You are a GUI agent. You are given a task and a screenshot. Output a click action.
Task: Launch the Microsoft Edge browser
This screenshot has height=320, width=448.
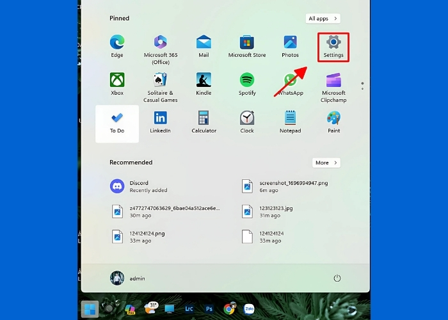pos(117,46)
